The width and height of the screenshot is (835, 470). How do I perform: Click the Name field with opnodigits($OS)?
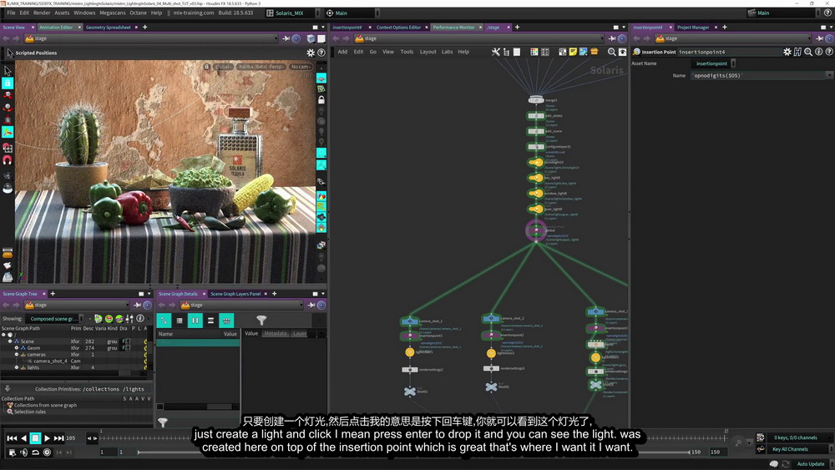click(758, 76)
